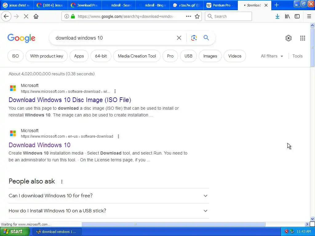
Task: Switch to the v1su7w.gif tab
Action: (x=186, y=5)
